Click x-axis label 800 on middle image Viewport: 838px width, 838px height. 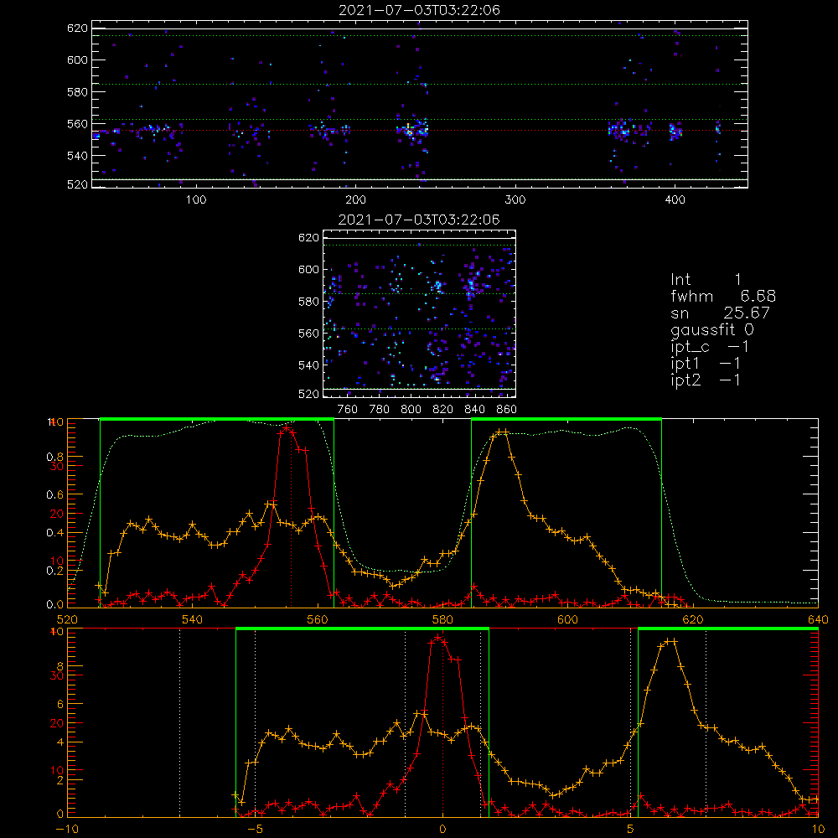(x=411, y=410)
